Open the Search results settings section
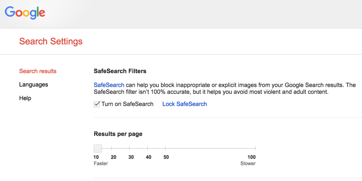Screen dimensions: 362x181 (x=38, y=71)
